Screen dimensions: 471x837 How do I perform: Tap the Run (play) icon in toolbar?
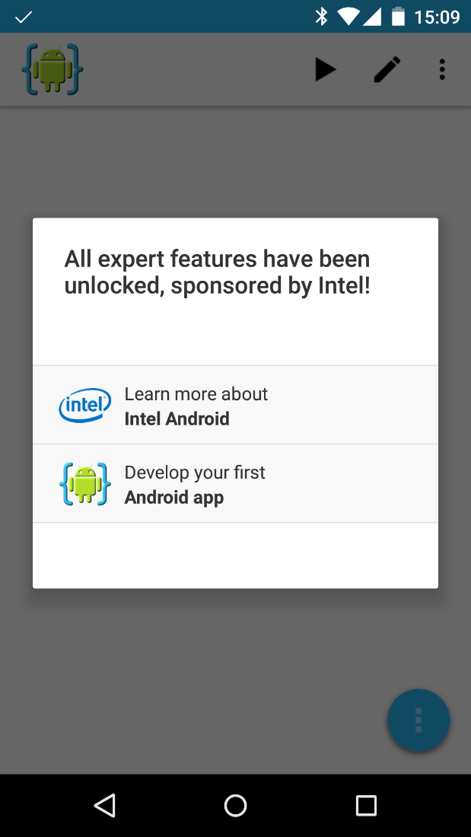tap(325, 69)
